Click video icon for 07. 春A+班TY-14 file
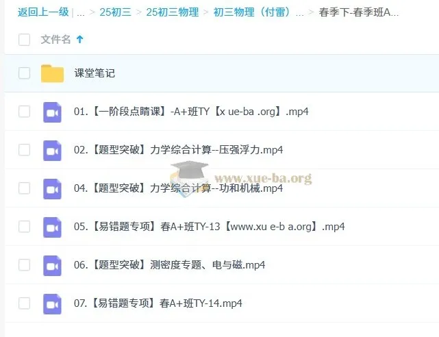This screenshot has width=439, height=337. click(x=52, y=303)
